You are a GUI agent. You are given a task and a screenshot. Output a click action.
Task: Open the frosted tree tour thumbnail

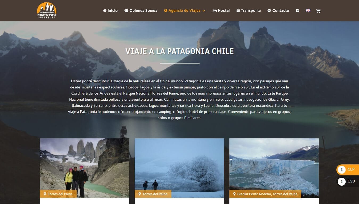[x=179, y=168]
